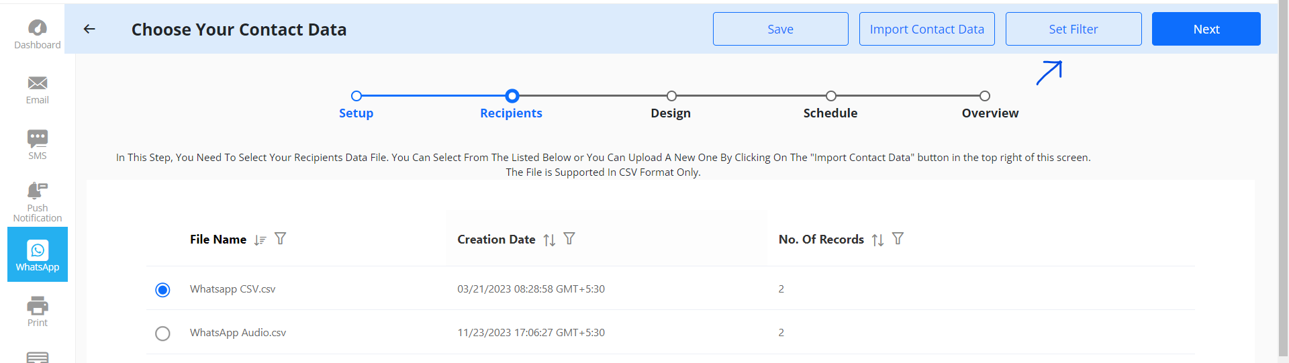Image resolution: width=1289 pixels, height=363 pixels.
Task: Click the Overview step circle marker
Action: coord(985,96)
